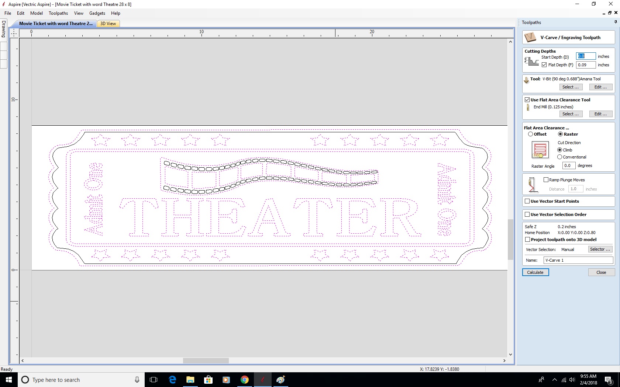Click the Calculate button
Image resolution: width=620 pixels, height=387 pixels.
(x=535, y=272)
